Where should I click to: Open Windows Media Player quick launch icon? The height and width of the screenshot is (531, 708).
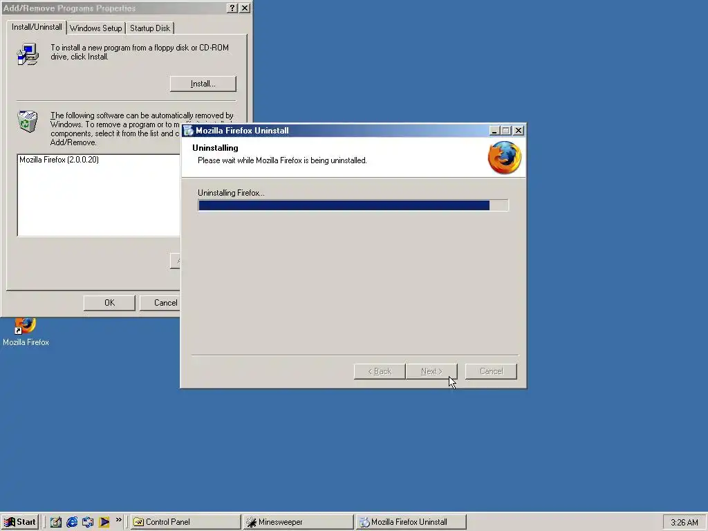(104, 522)
